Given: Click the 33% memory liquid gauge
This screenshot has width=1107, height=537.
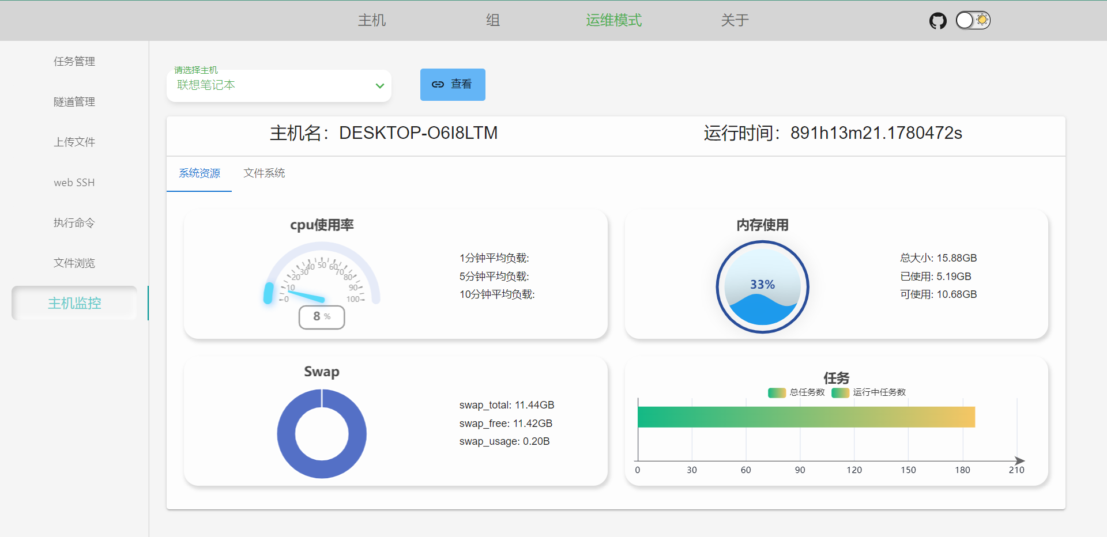Looking at the screenshot, I should click(762, 286).
